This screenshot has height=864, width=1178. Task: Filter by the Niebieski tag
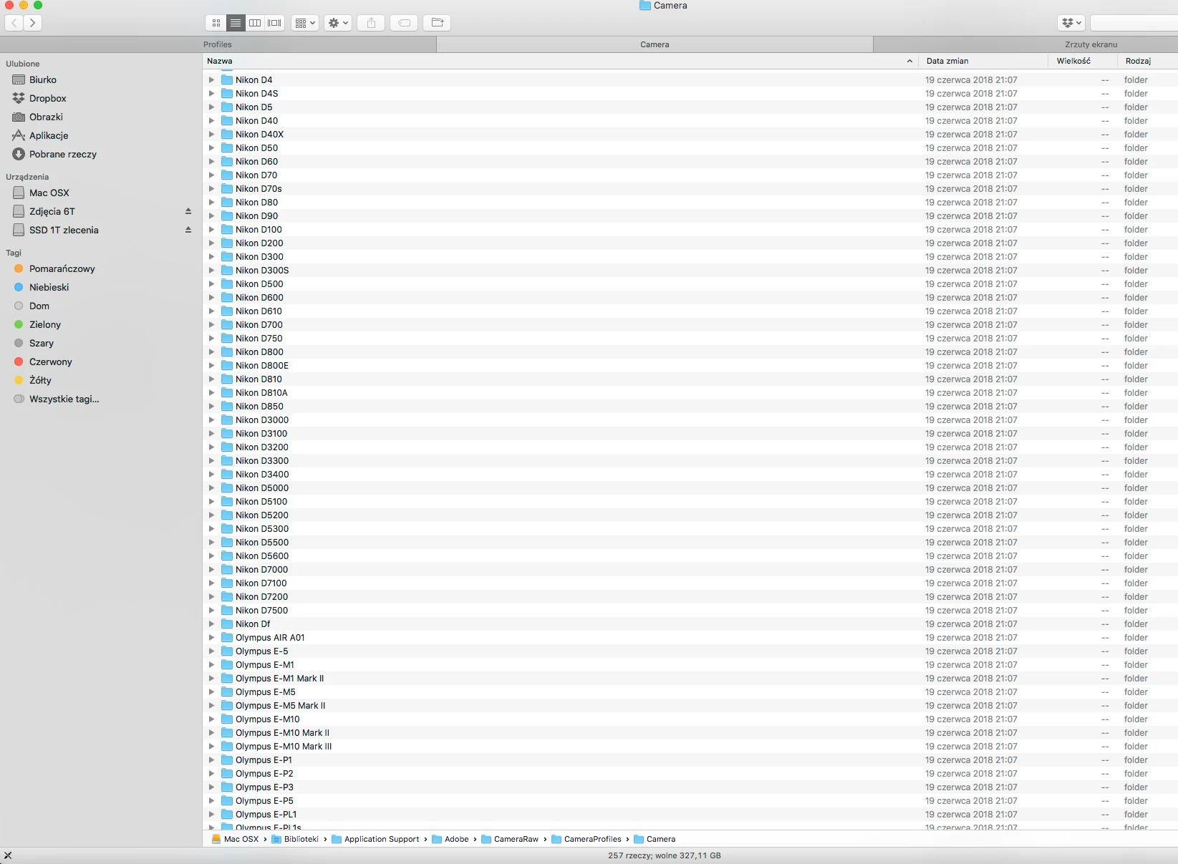click(49, 287)
